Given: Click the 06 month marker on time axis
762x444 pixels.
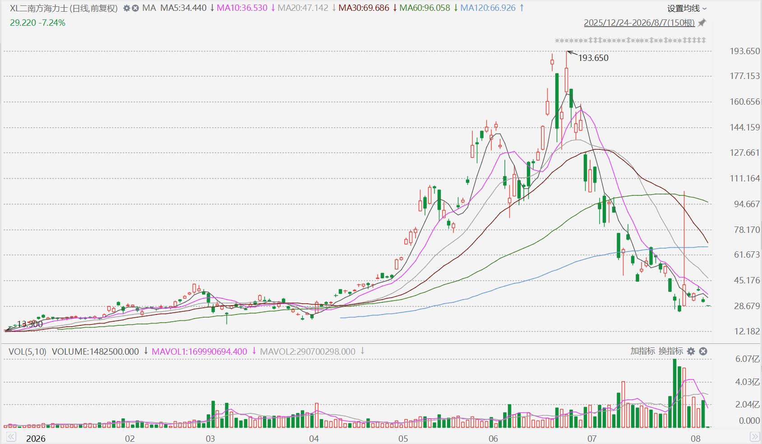Looking at the screenshot, I should [493, 439].
